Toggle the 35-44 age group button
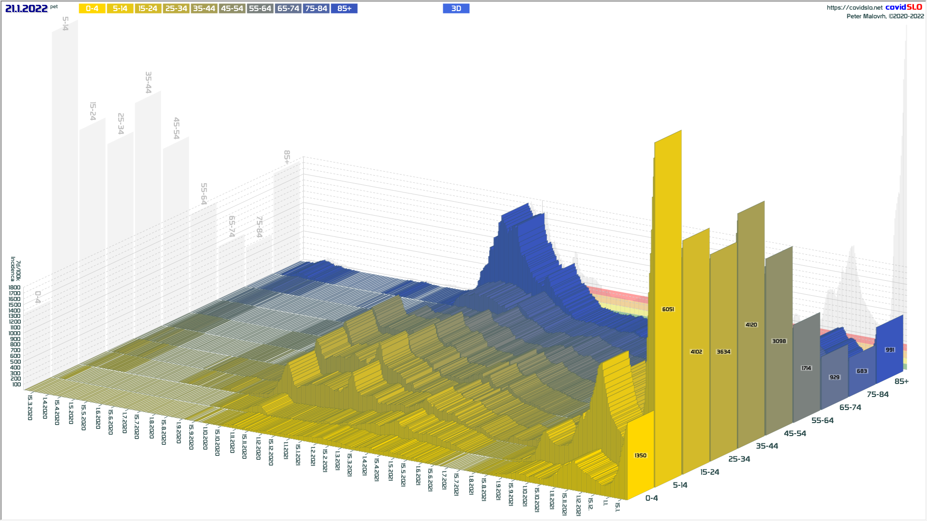This screenshot has height=521, width=927. (x=204, y=9)
